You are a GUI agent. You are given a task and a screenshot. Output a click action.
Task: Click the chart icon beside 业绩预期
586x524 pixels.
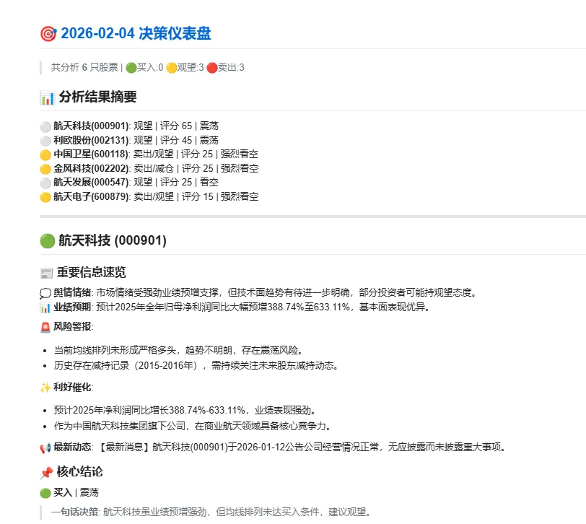[x=45, y=307]
